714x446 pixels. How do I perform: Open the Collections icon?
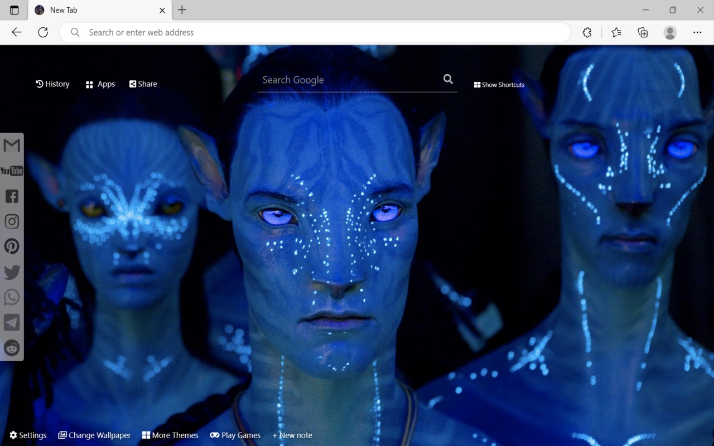(643, 32)
